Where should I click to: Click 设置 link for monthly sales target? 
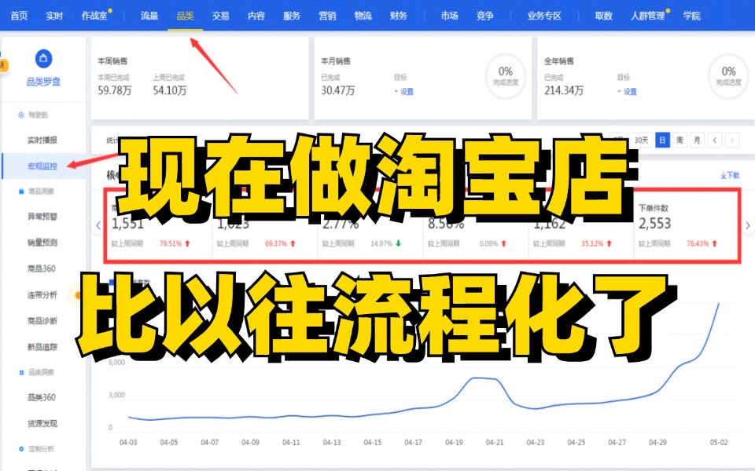coord(407,91)
